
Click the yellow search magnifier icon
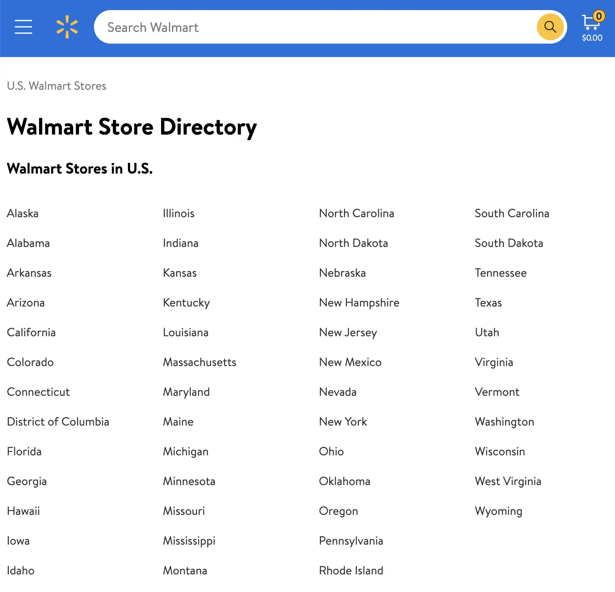tap(550, 27)
